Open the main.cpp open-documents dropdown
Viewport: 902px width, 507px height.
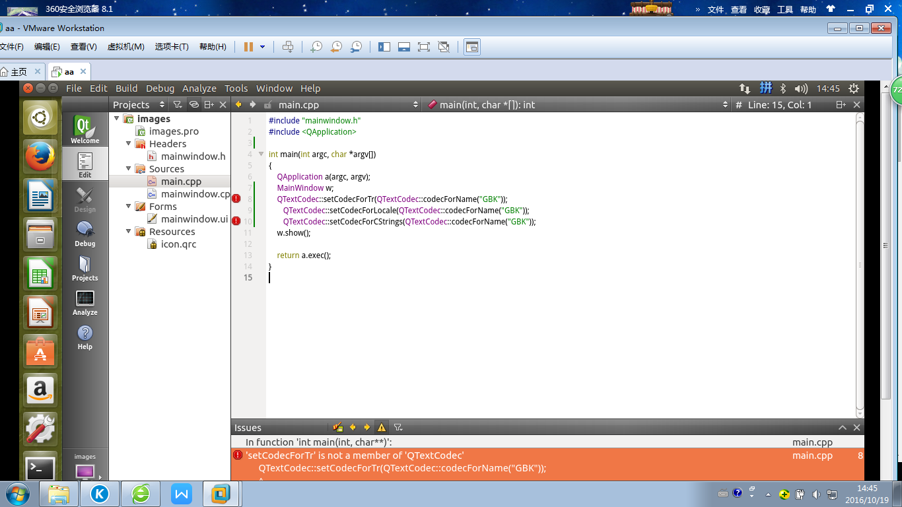[x=348, y=104]
